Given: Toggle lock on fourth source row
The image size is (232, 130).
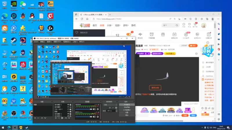Looking at the screenshot, I should point(70,112).
